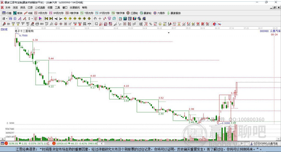
Task: Click the infinity symbol icon
Action: pos(219,24)
